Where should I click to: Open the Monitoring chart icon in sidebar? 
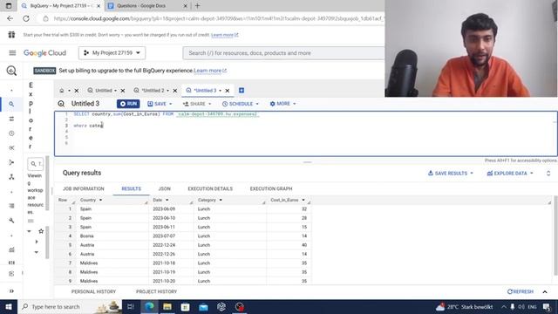click(x=11, y=249)
